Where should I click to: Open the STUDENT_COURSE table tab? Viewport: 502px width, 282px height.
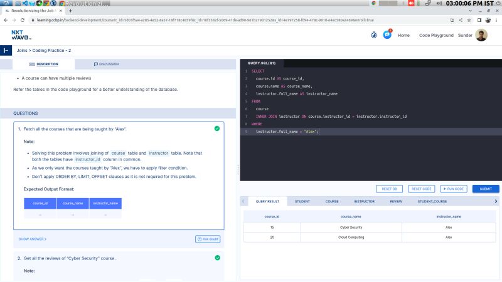click(x=432, y=201)
